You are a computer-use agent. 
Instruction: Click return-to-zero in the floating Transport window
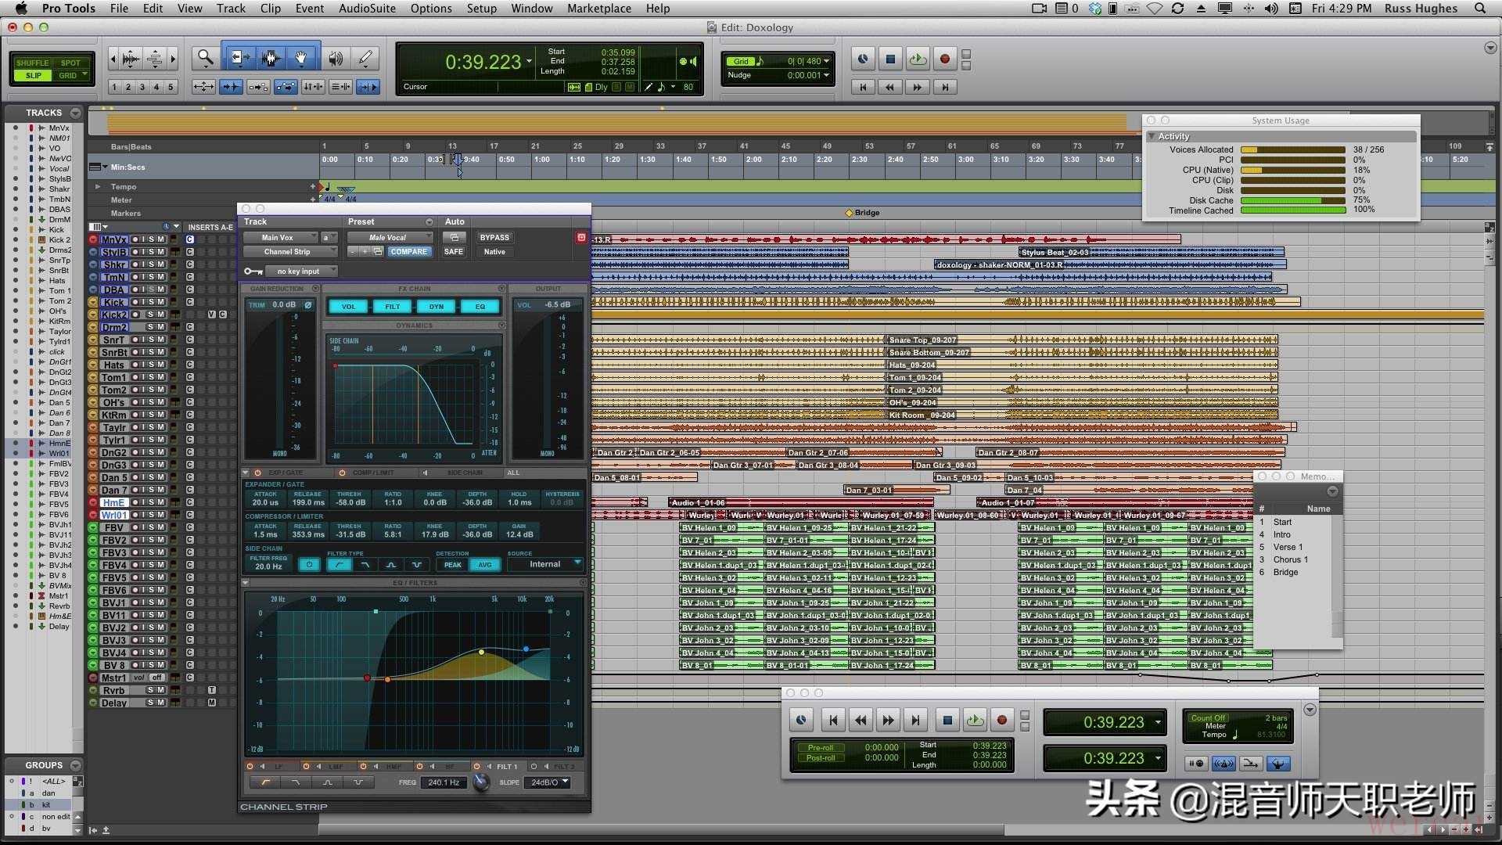click(834, 720)
